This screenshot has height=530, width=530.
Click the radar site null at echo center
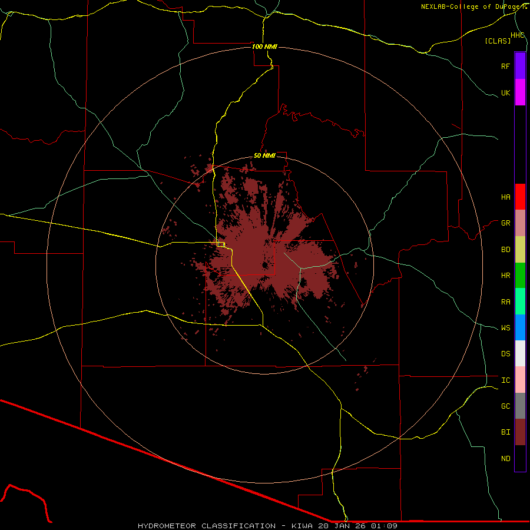tap(264, 266)
